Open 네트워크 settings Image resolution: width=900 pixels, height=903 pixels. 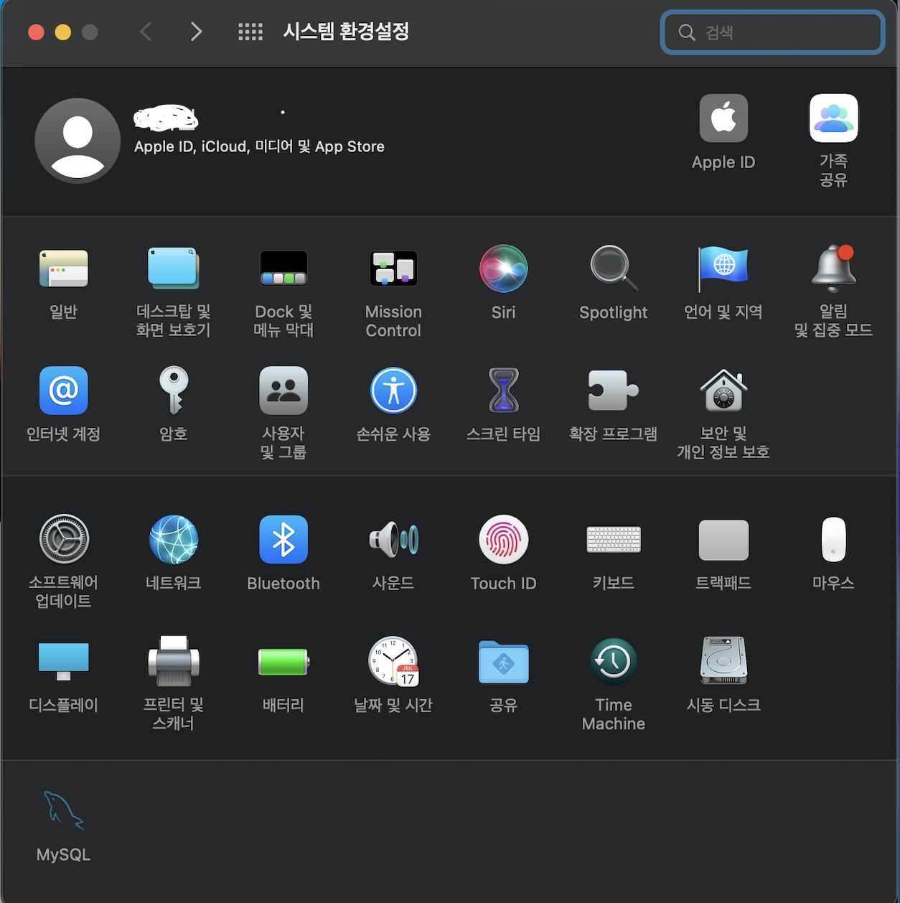(x=174, y=539)
